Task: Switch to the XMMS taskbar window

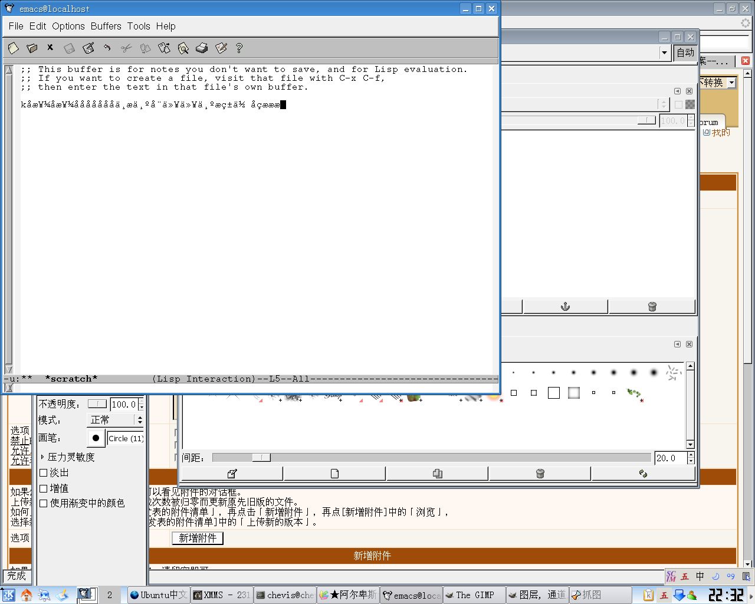Action: point(222,595)
